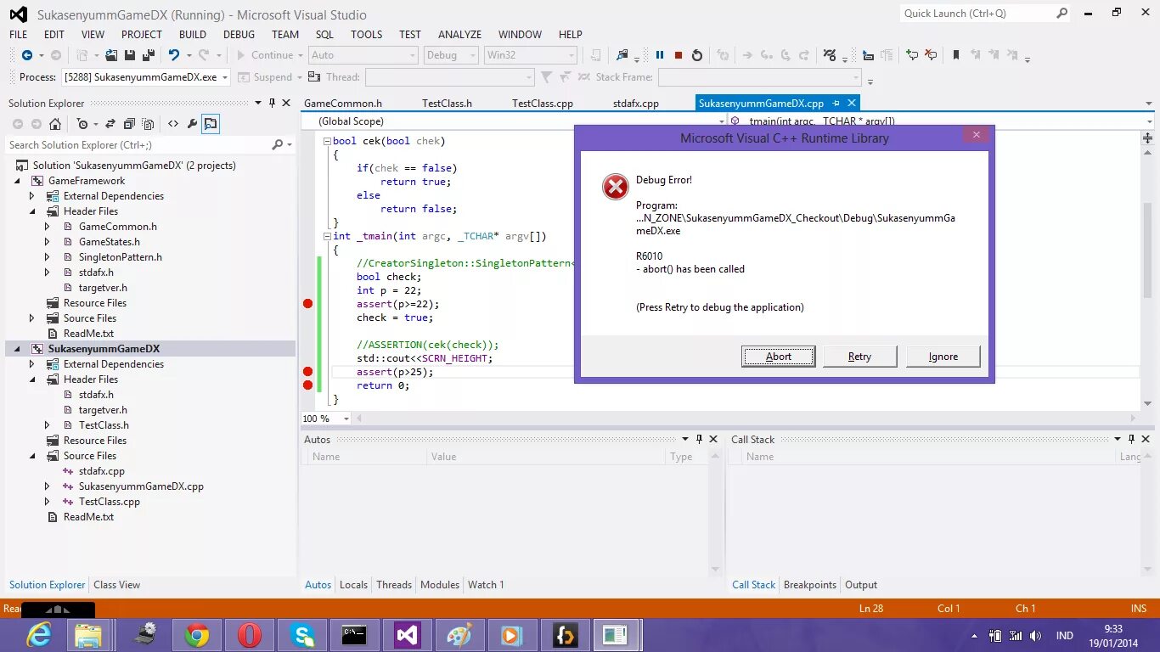The height and width of the screenshot is (652, 1160).
Task: Click Sync with Active Document icon
Action: (109, 124)
